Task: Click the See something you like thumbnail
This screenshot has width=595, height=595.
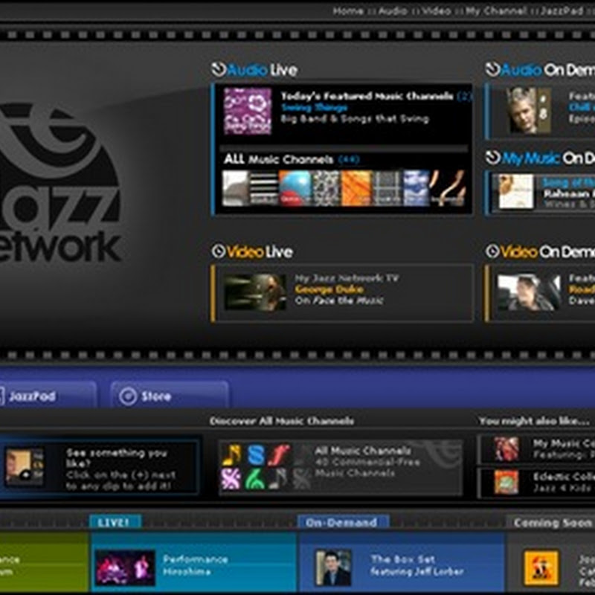Action: [x=25, y=467]
